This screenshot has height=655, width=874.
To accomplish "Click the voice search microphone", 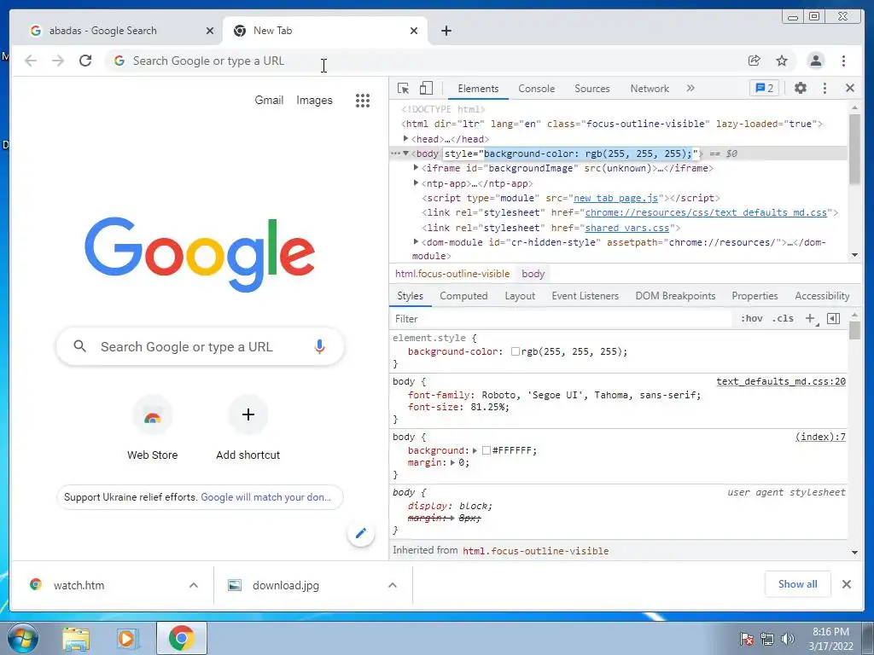I will (319, 346).
